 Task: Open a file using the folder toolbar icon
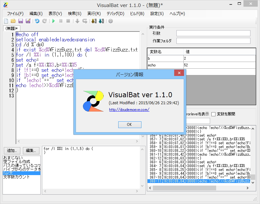pos(13,21)
